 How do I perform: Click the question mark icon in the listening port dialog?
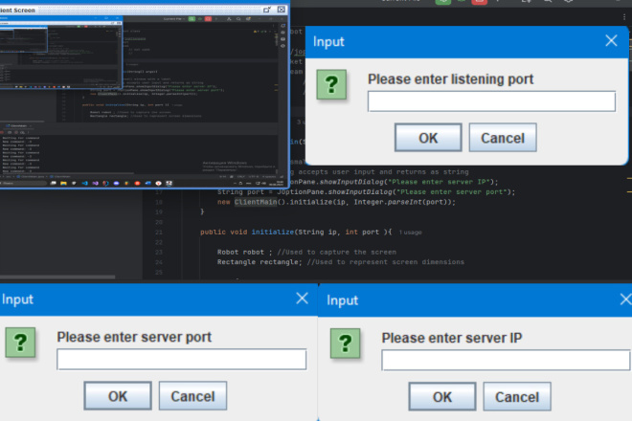click(x=331, y=84)
